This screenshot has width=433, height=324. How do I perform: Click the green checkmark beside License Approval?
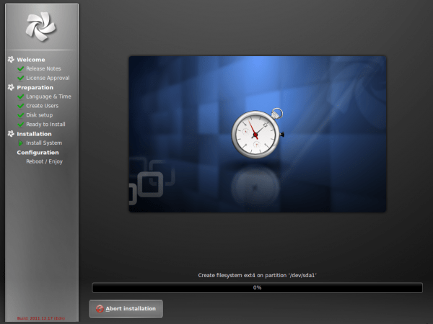point(21,78)
